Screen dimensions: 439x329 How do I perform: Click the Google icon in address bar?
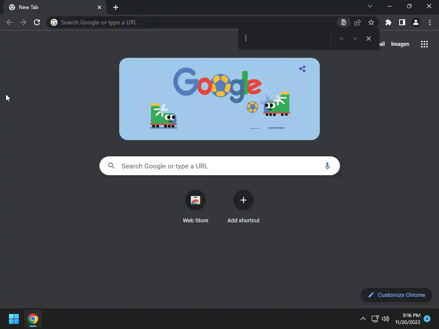(x=54, y=22)
